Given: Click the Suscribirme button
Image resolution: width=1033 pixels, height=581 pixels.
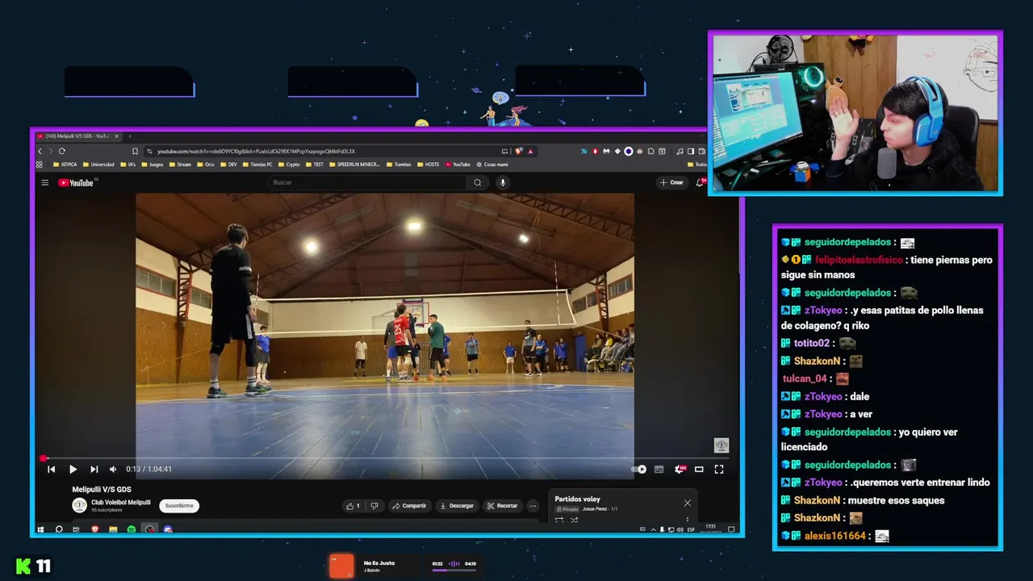Looking at the screenshot, I should click(179, 506).
